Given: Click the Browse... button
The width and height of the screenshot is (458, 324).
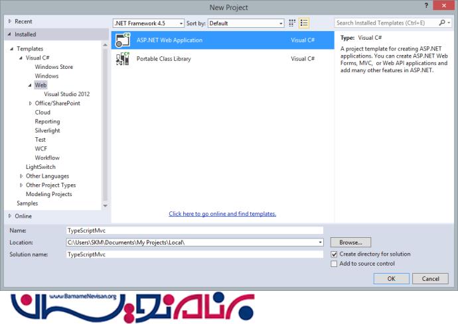Looking at the screenshot, I should tap(350, 243).
